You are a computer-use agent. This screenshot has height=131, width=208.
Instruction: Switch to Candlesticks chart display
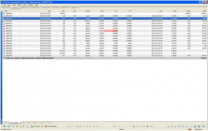coord(172,126)
